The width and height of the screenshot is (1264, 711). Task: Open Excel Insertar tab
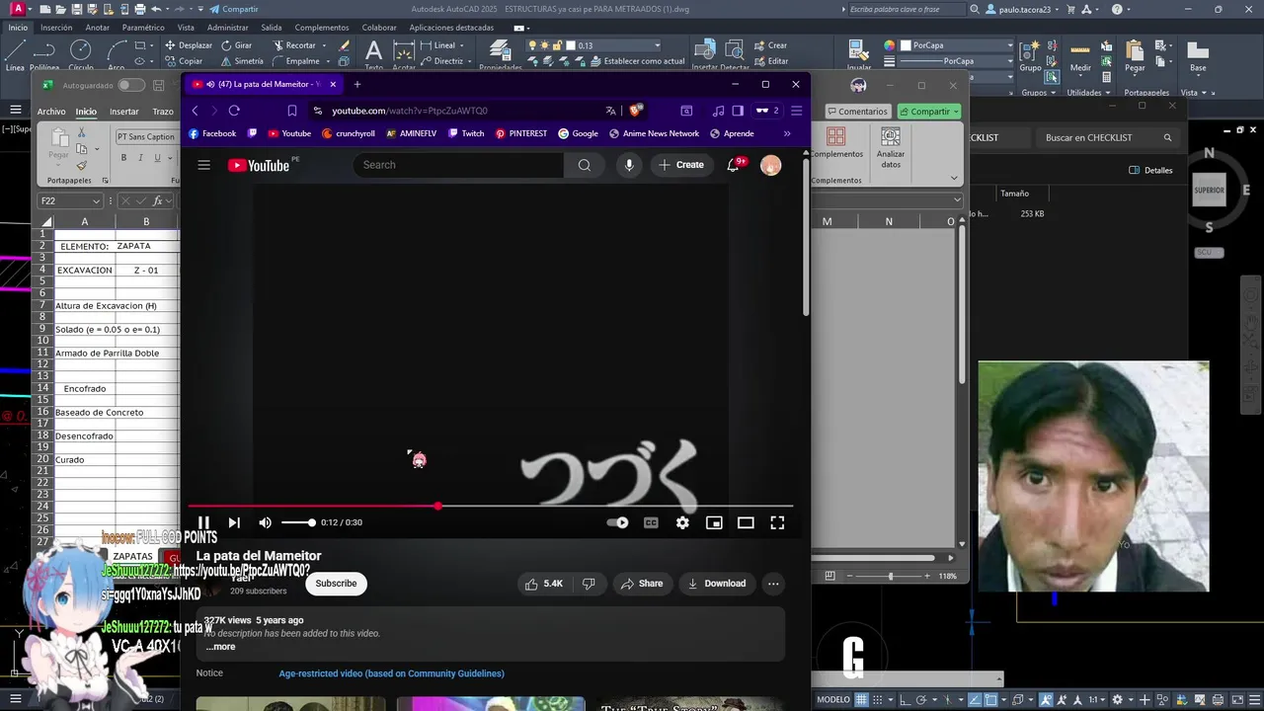tap(124, 112)
